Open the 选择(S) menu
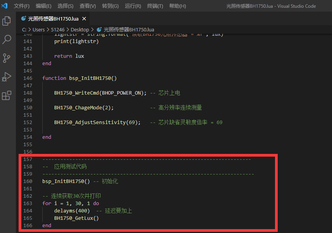 [66, 6]
